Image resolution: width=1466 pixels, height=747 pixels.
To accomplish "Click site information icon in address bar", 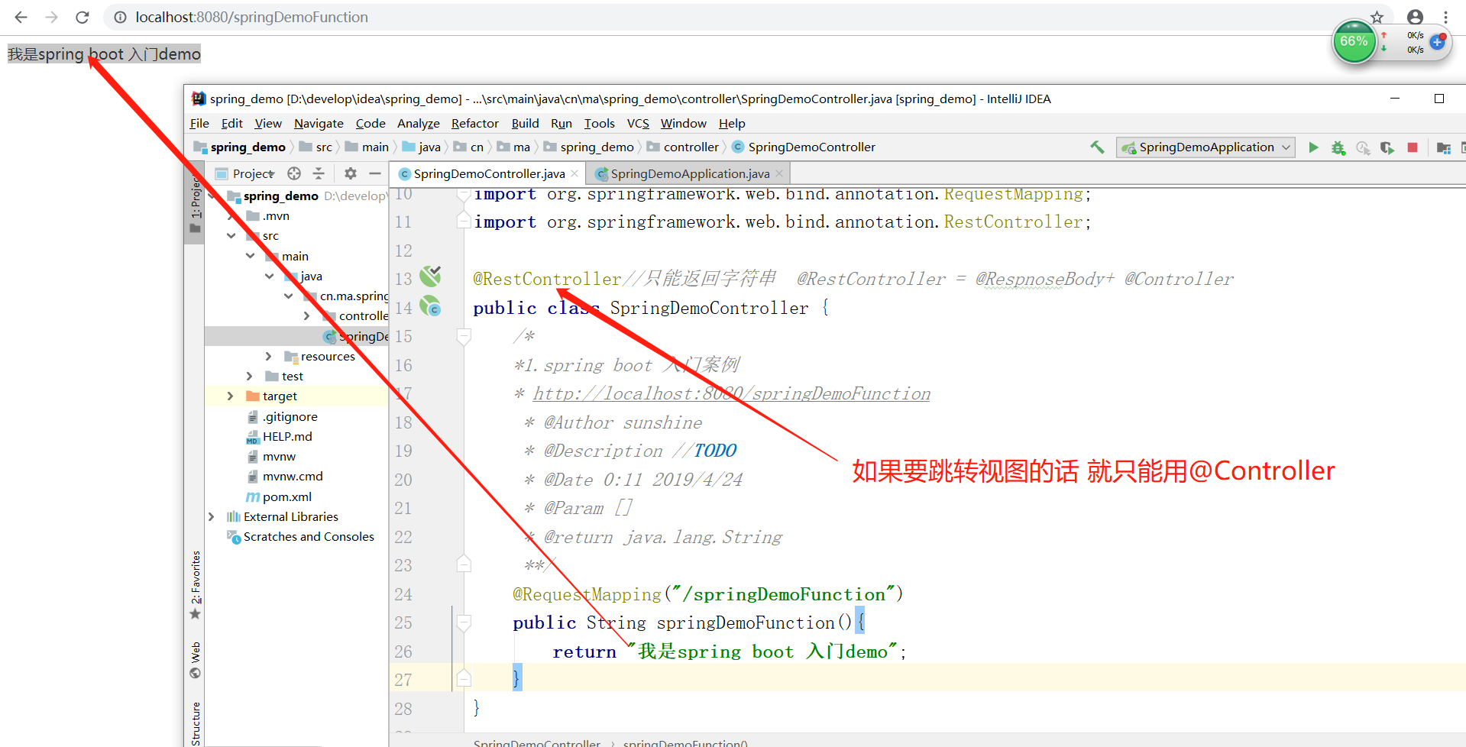I will point(120,17).
